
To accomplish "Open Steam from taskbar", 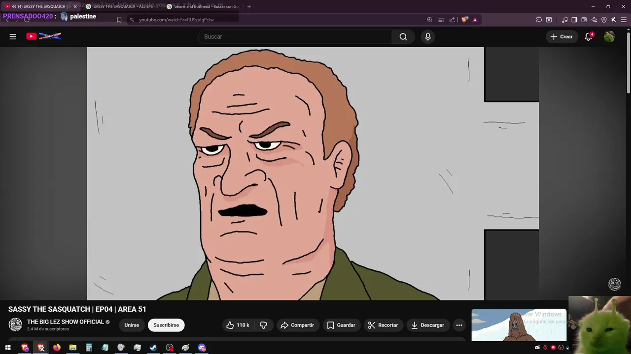I will (x=153, y=348).
